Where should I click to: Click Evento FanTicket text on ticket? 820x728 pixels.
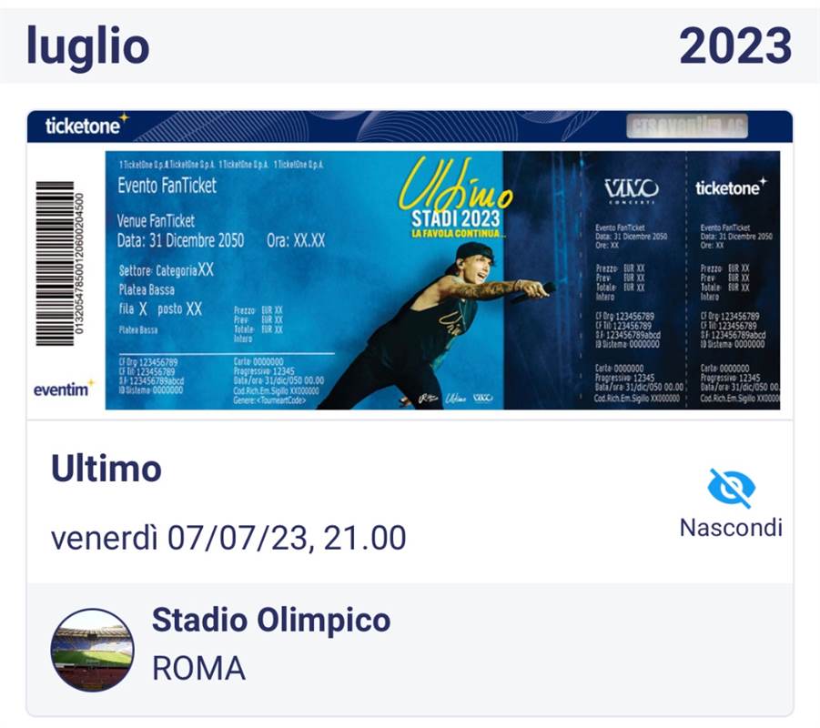(167, 186)
